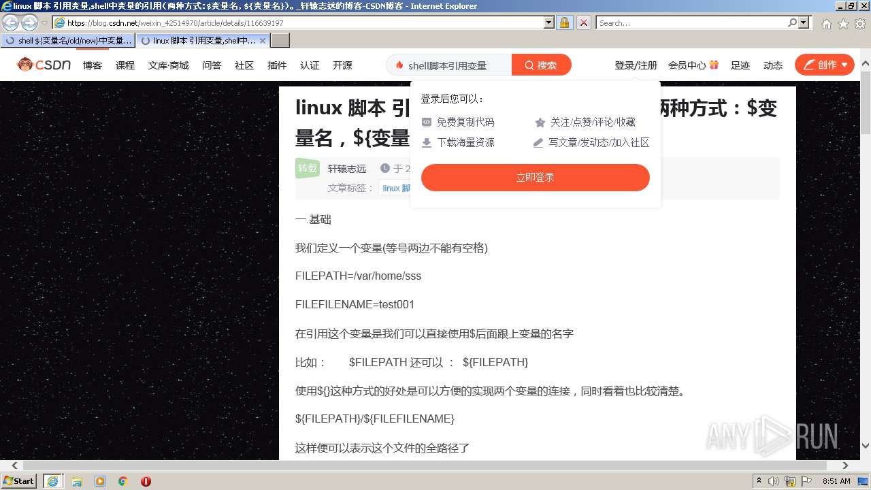The width and height of the screenshot is (871, 490).
Task: Open the address bar dropdown arrow
Action: 549,22
